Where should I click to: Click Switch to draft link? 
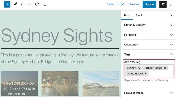coord(116,4)
